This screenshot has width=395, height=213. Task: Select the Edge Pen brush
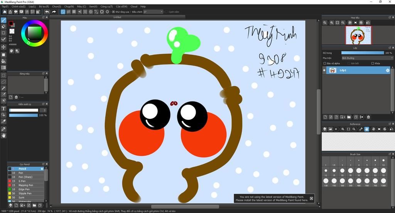click(26, 190)
